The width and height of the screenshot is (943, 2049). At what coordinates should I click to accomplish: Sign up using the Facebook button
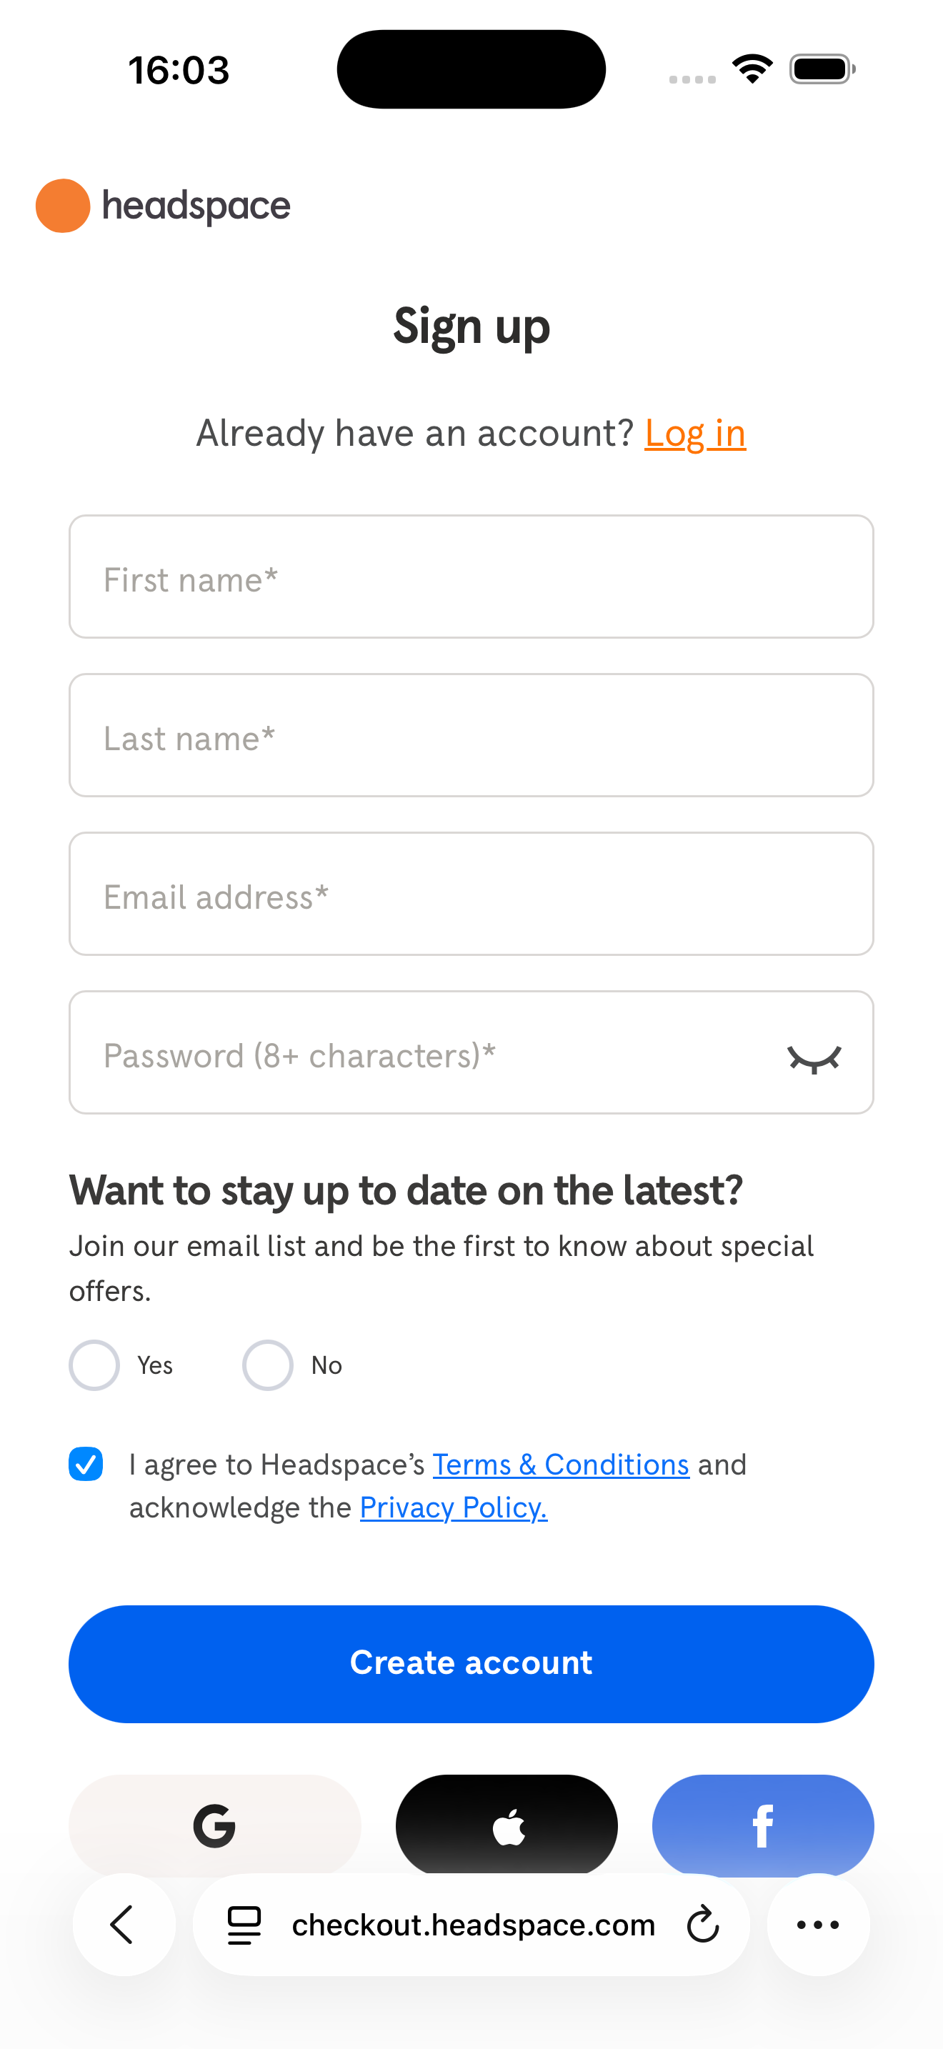(x=762, y=1825)
